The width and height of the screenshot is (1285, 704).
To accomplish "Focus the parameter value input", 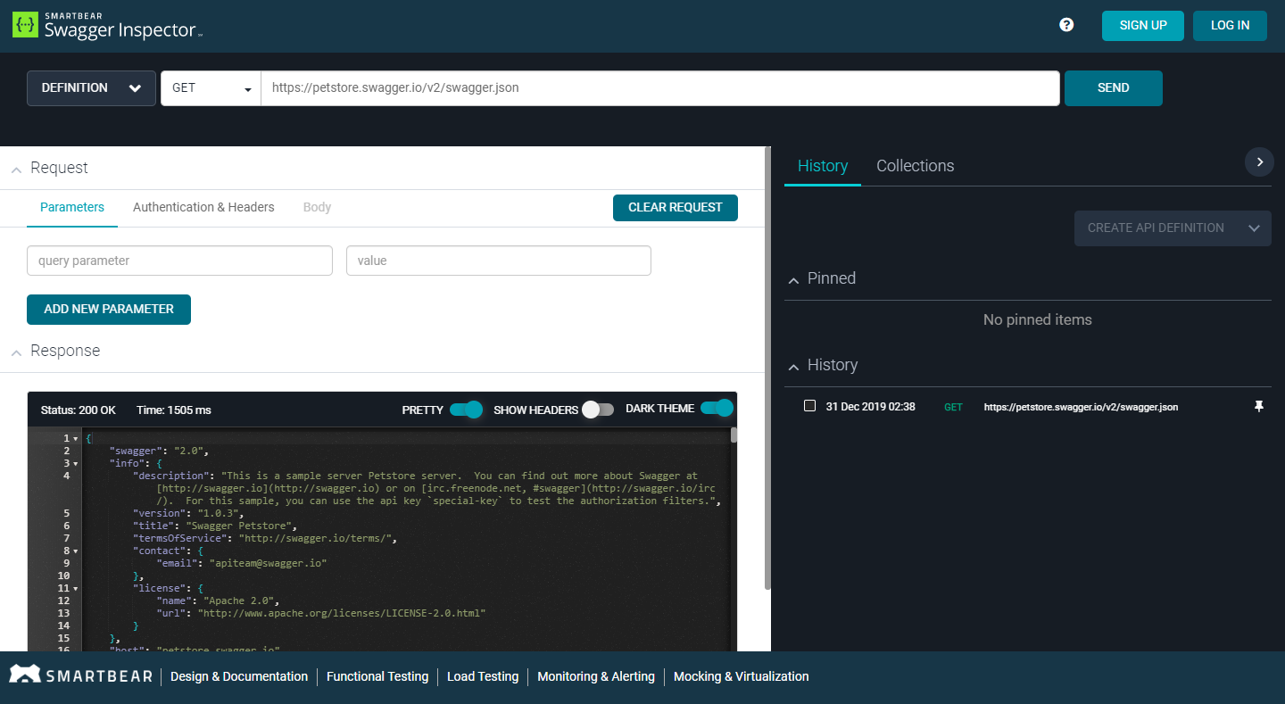I will click(x=499, y=261).
